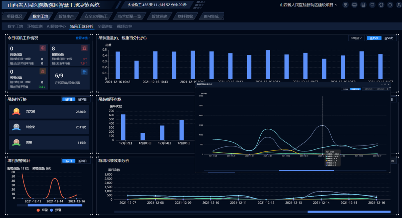Viewport: 402px width, 218px height.
Task: Open 查看详情 link in tower status panel
Action: [82, 38]
